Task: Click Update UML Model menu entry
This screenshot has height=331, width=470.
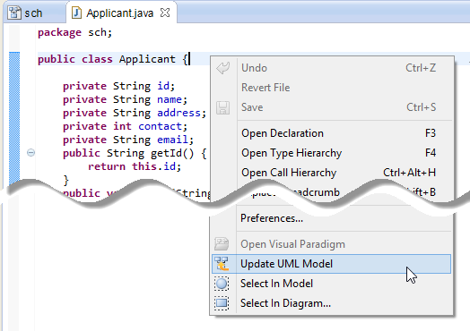Action: [x=332, y=264]
